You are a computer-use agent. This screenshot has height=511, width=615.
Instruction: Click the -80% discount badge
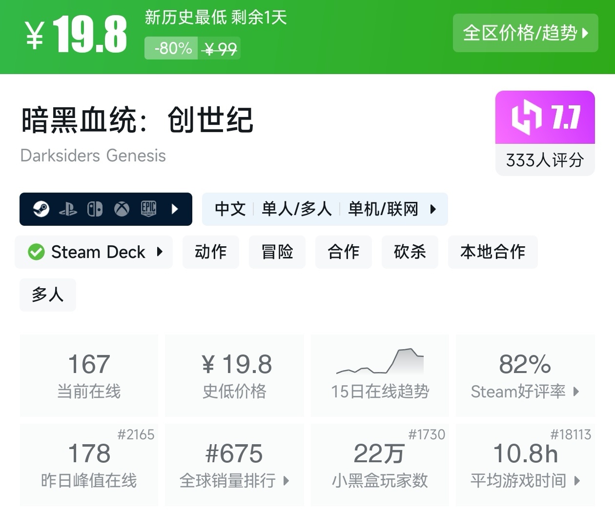point(172,49)
